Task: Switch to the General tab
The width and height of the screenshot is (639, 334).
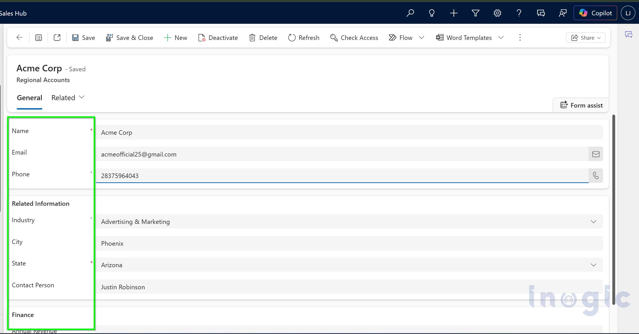Action: click(30, 98)
